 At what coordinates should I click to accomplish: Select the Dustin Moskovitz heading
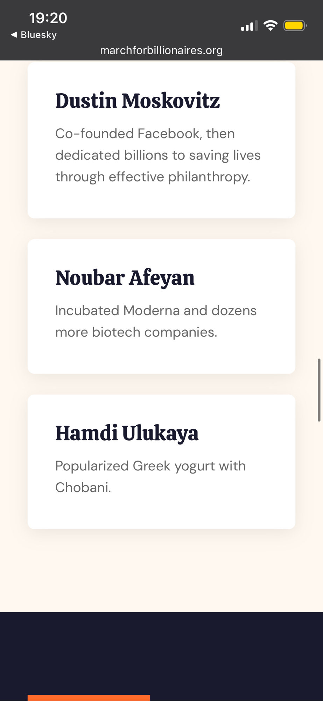tap(138, 101)
